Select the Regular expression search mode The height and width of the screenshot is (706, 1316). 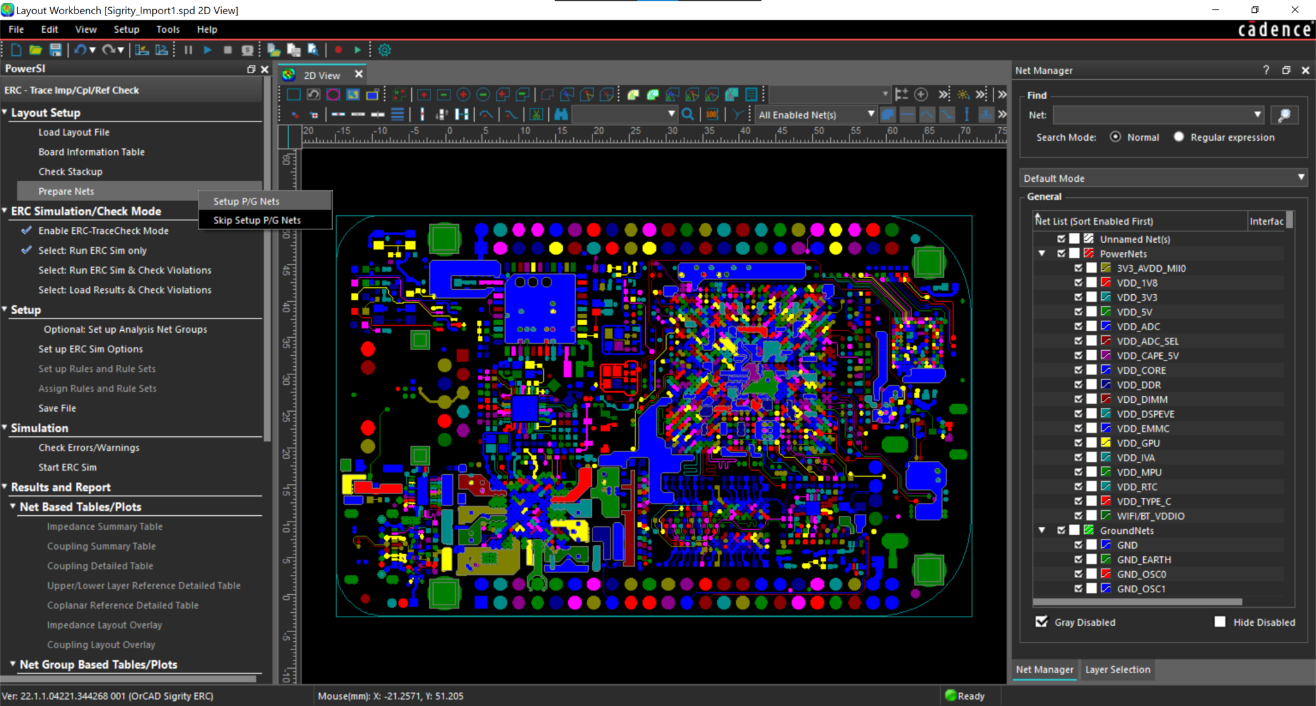1178,137
